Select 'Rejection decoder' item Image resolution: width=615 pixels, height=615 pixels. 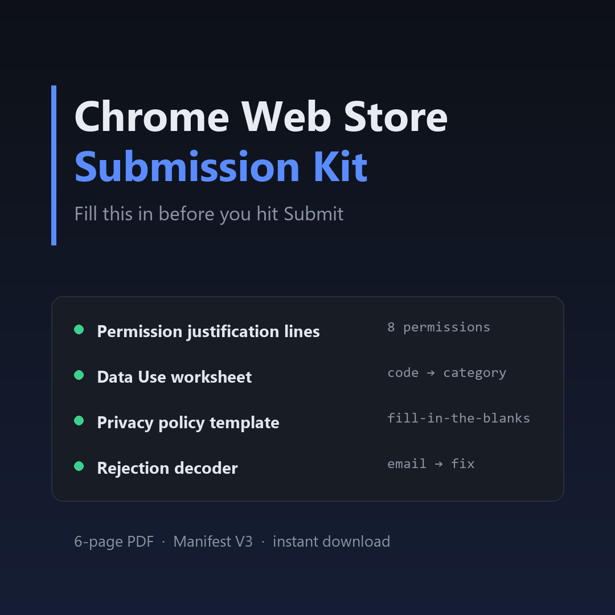point(167,468)
